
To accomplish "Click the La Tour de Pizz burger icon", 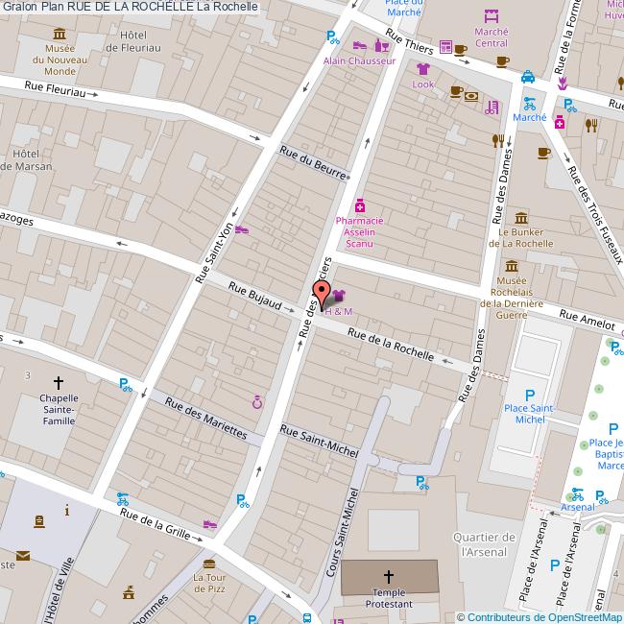I will tap(209, 563).
